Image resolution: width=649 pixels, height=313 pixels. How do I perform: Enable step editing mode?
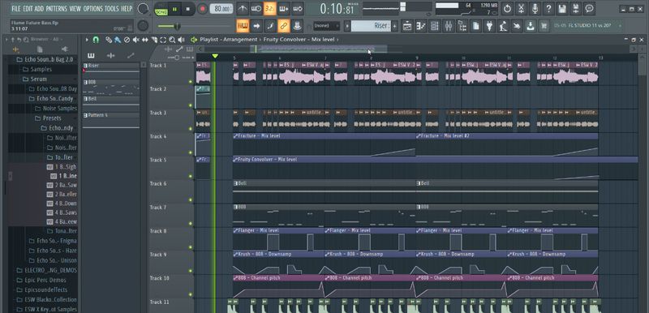click(270, 26)
